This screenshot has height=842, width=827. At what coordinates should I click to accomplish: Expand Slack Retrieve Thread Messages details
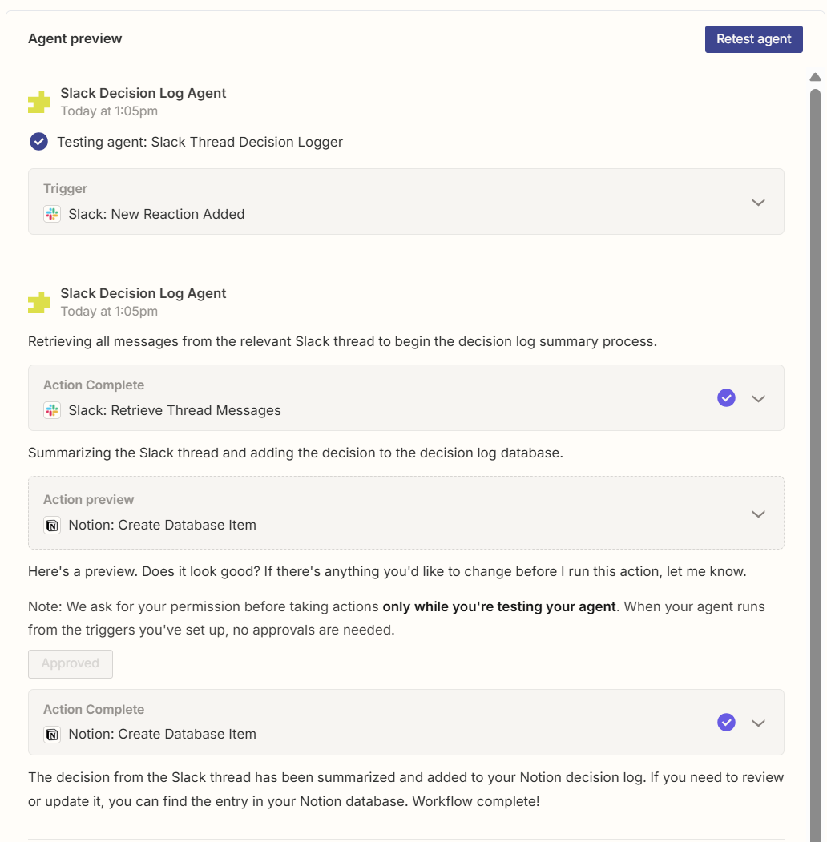758,398
